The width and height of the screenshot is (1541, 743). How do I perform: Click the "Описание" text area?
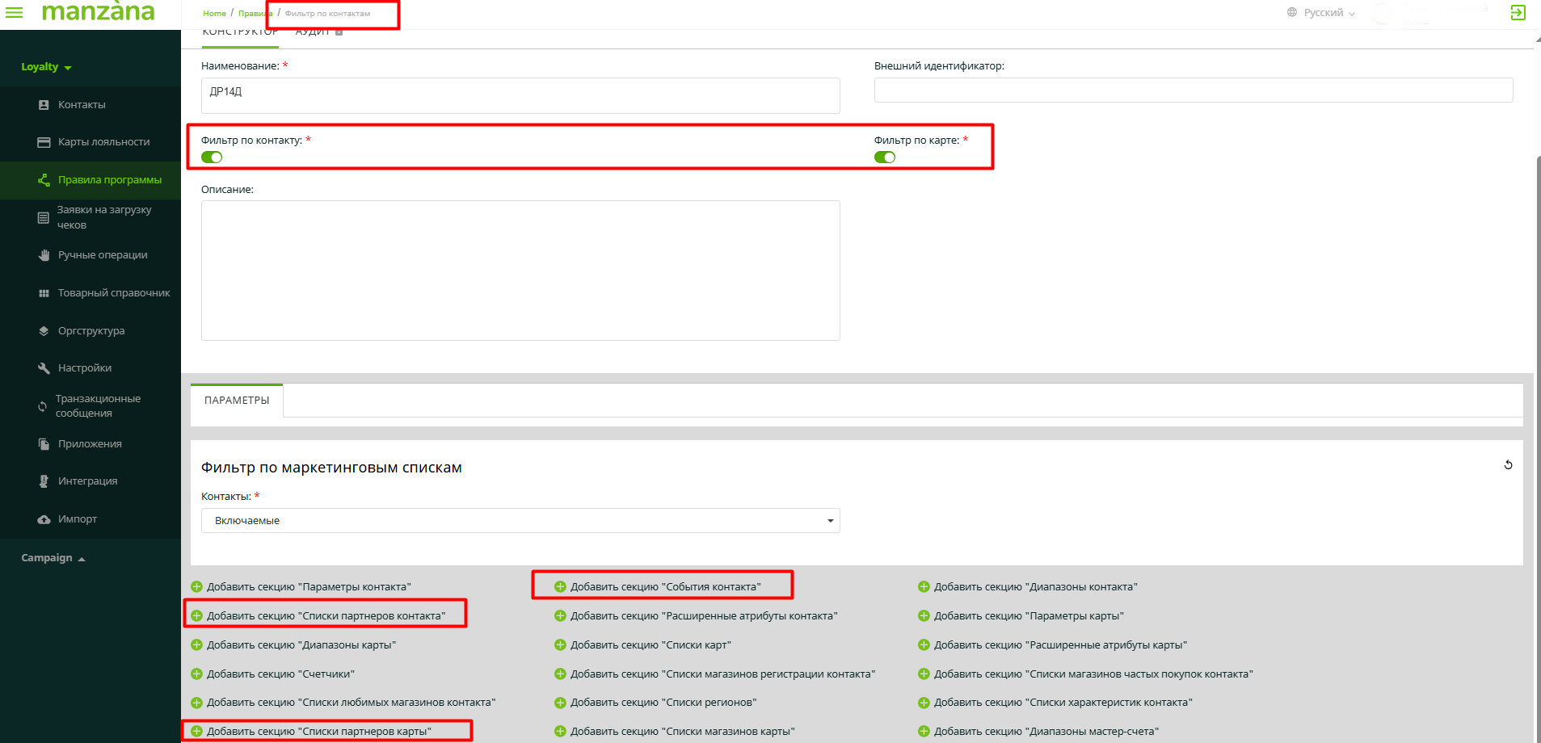click(520, 271)
